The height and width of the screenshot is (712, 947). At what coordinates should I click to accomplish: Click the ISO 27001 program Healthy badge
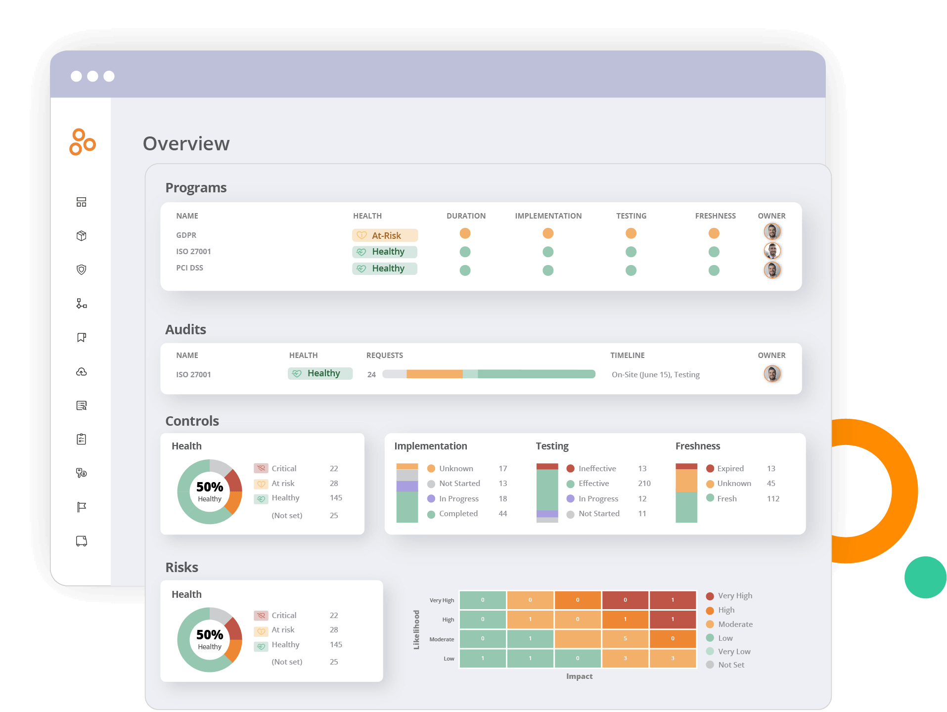click(x=385, y=252)
